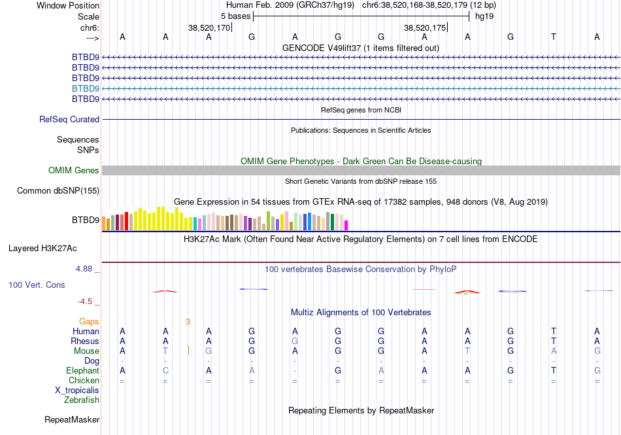Select the Rhesus alignment row label

coord(85,341)
